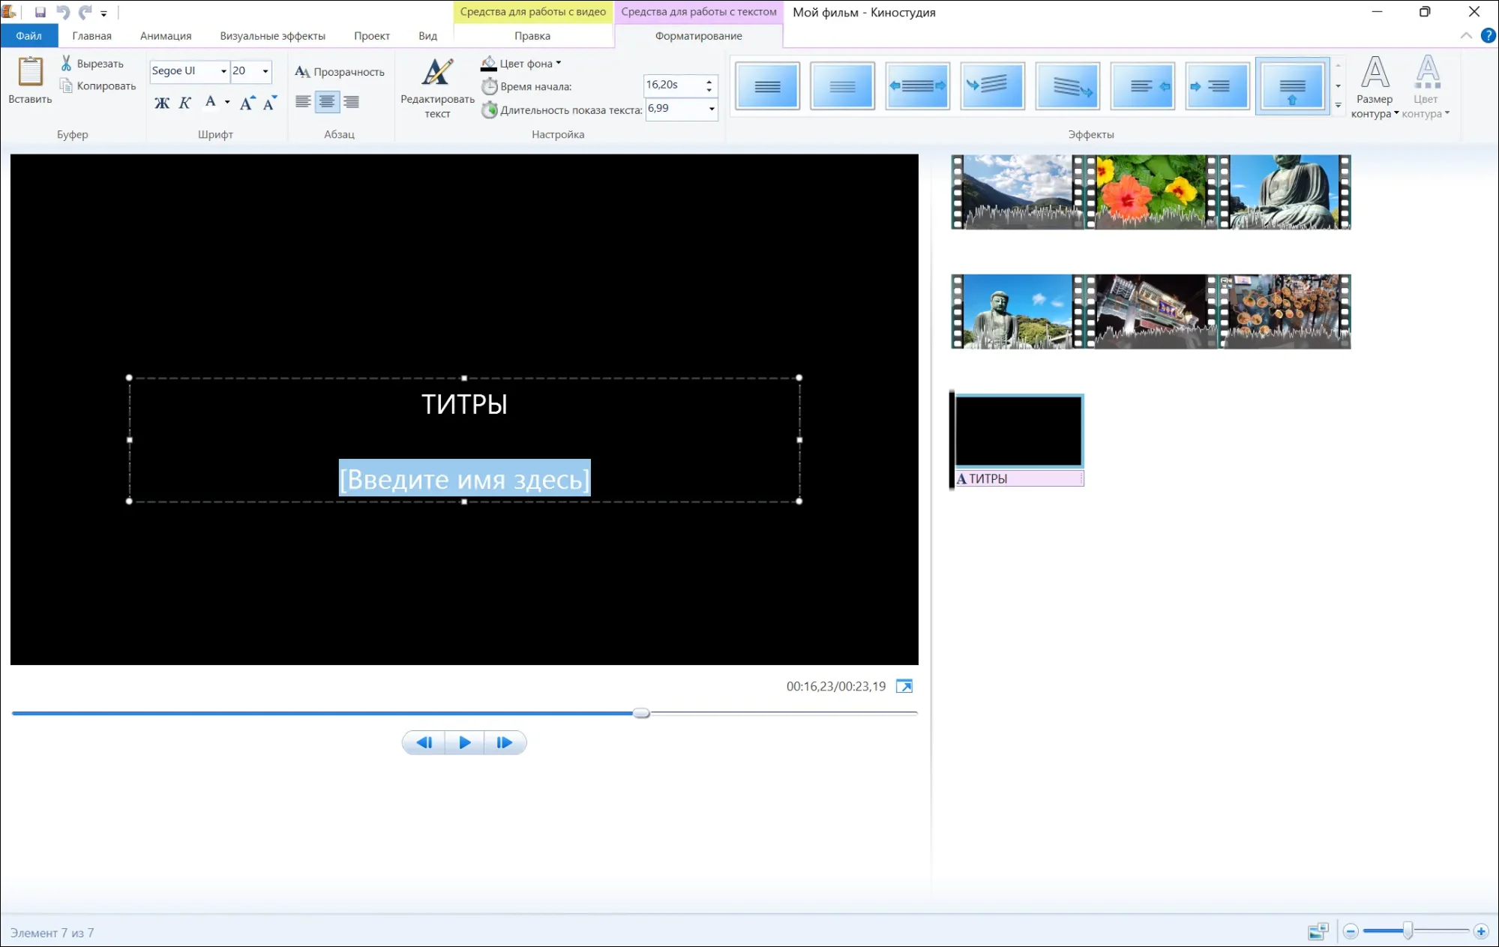The image size is (1499, 947).
Task: Switch to the Главная tab
Action: coord(91,36)
